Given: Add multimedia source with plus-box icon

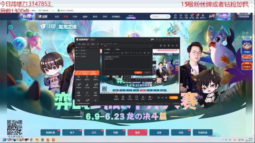Looking at the screenshot, I should point(137,98).
